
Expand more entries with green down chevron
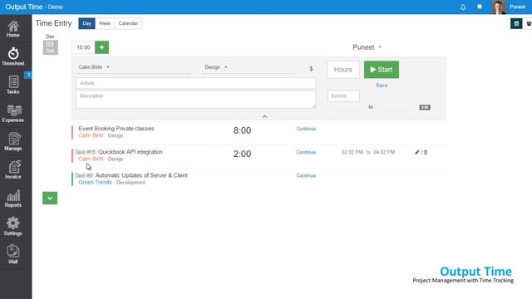coord(50,198)
